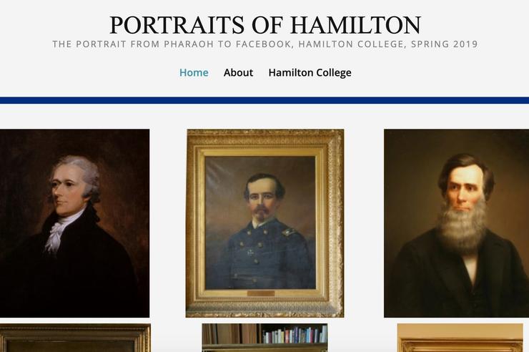Click the brass nameplate on officer's frame
The height and width of the screenshot is (352, 529).
click(260, 293)
